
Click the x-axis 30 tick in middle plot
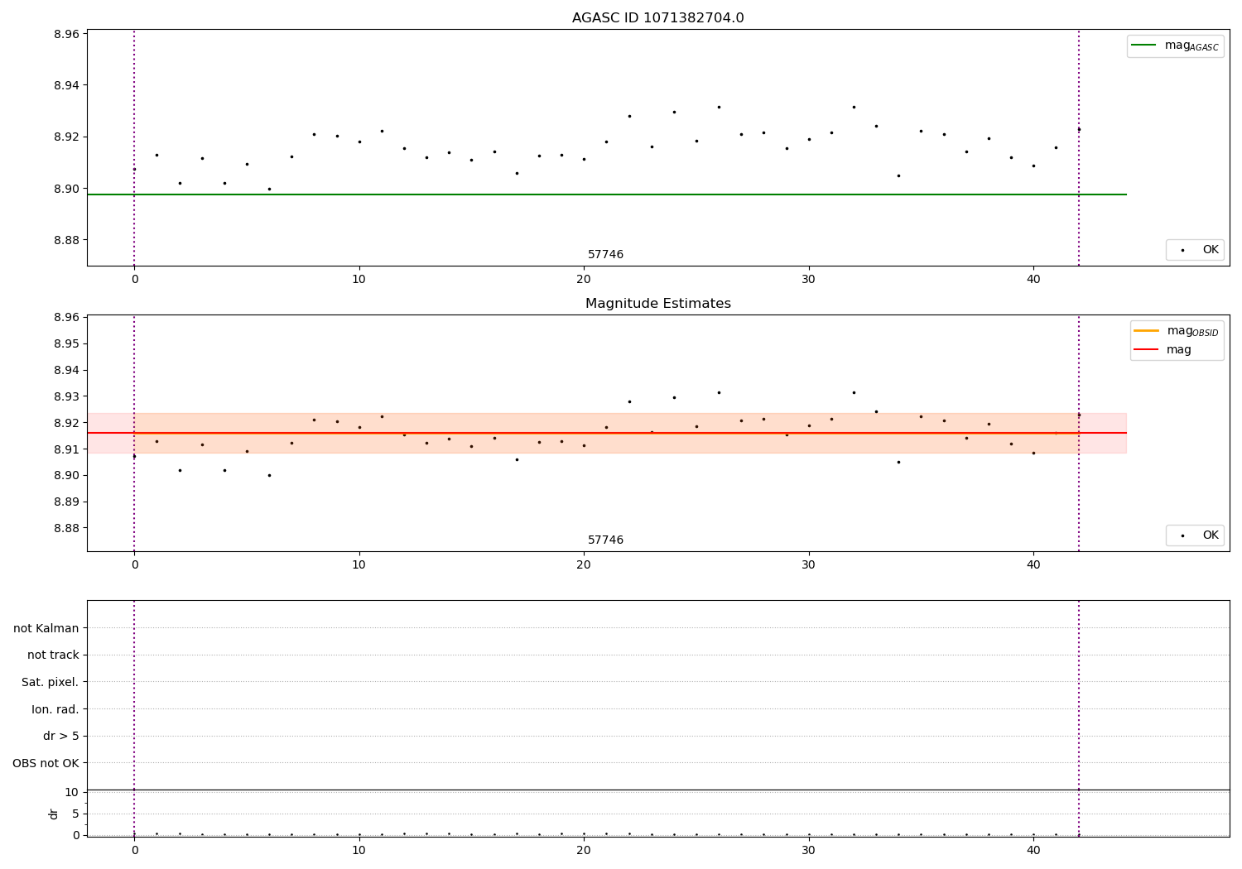pos(808,564)
